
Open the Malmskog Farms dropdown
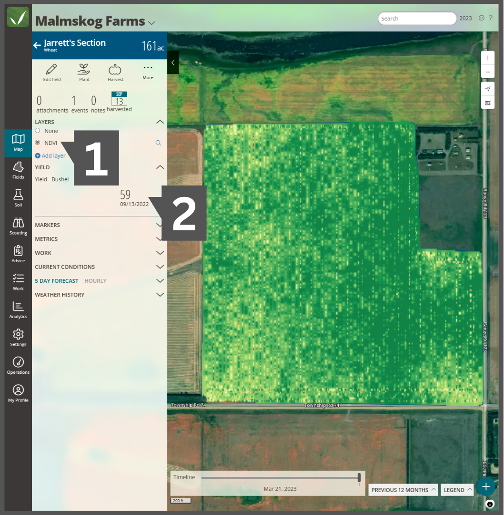(151, 23)
